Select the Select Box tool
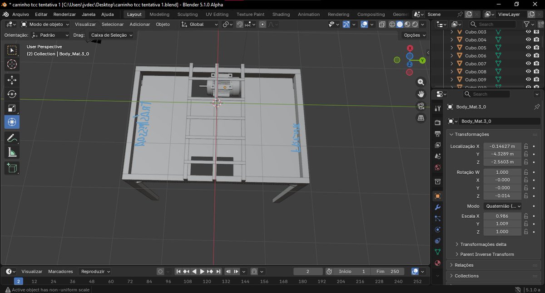This screenshot has width=545, height=293. pyautogui.click(x=12, y=50)
